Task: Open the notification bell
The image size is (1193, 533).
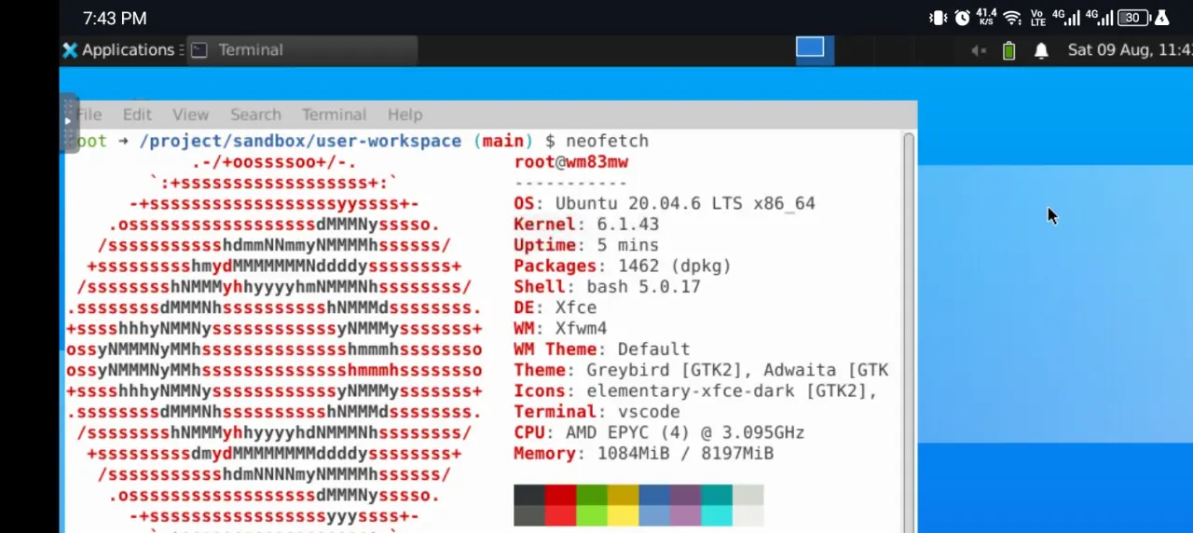Action: [x=1041, y=50]
